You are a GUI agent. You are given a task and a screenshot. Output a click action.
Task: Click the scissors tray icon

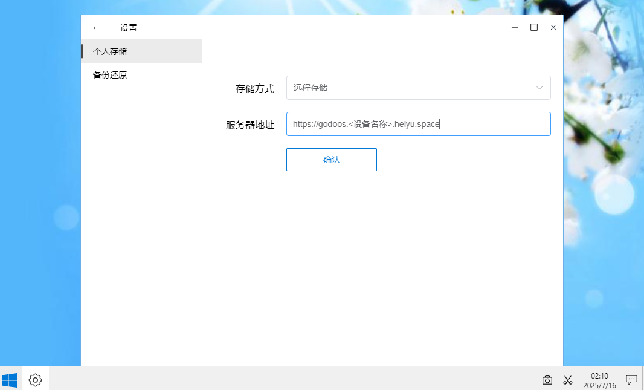click(568, 380)
